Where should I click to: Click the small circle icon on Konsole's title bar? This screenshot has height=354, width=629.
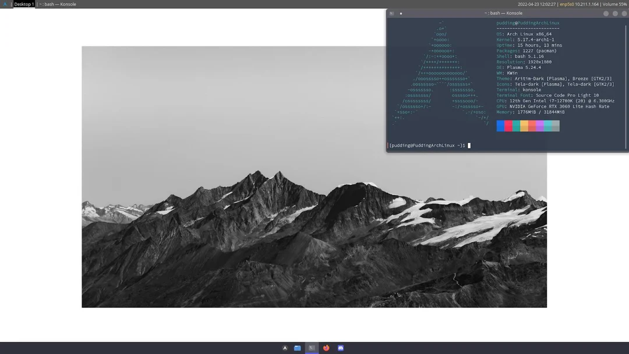tap(400, 12)
